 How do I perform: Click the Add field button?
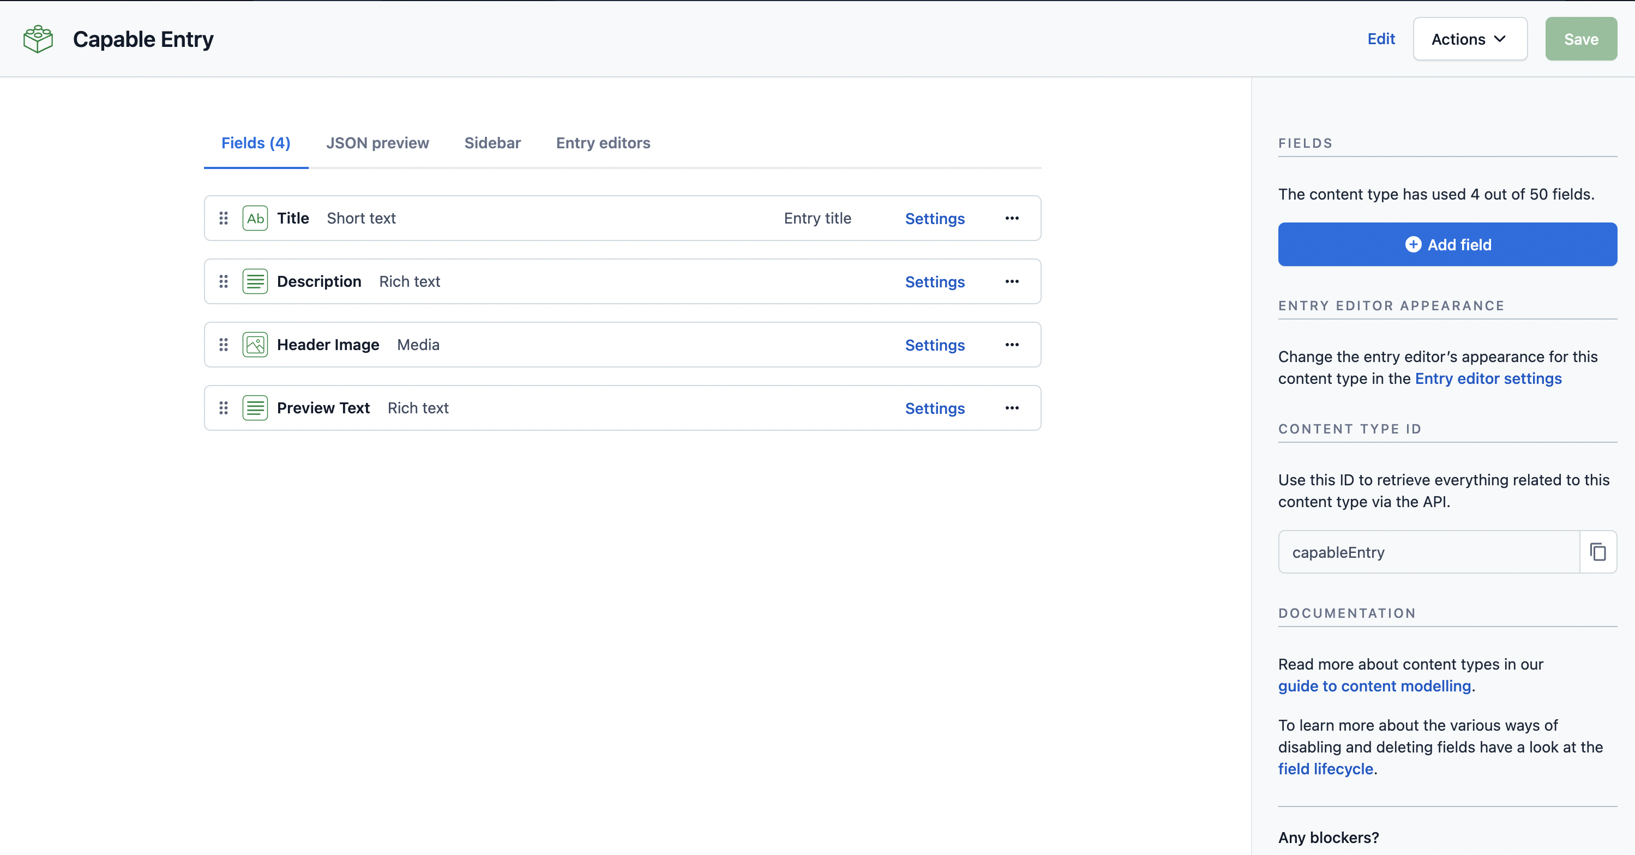pos(1447,244)
